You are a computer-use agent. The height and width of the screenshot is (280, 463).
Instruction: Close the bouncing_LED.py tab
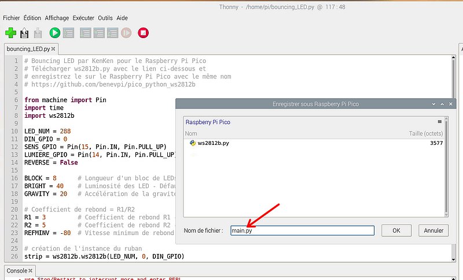coord(53,49)
